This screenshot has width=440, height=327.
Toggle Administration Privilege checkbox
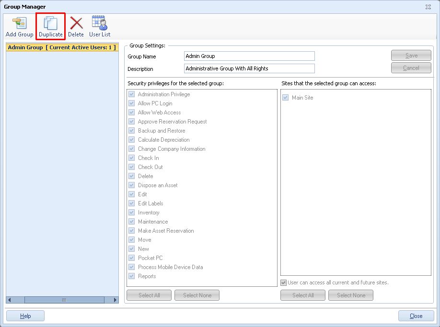132,94
